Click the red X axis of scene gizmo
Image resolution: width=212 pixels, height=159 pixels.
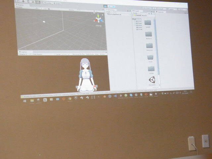[95, 20]
